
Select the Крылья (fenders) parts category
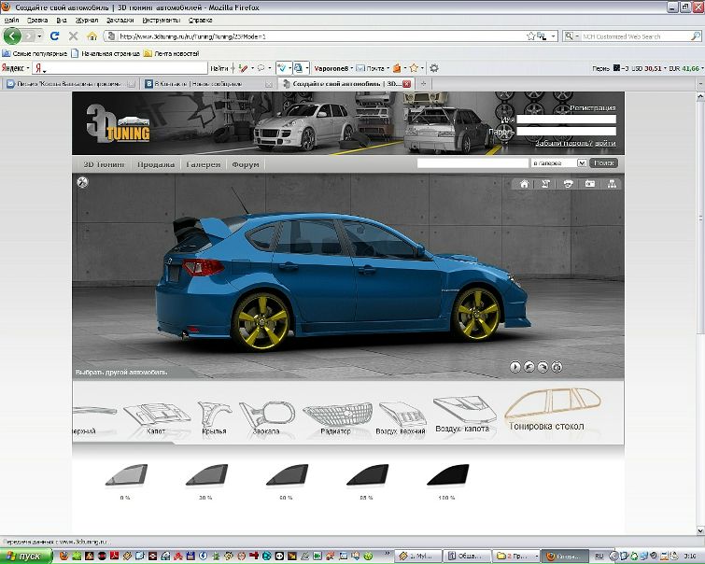pos(214,418)
